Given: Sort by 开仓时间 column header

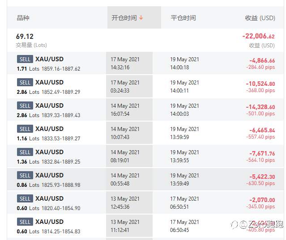Looking at the screenshot, I should (x=124, y=18).
